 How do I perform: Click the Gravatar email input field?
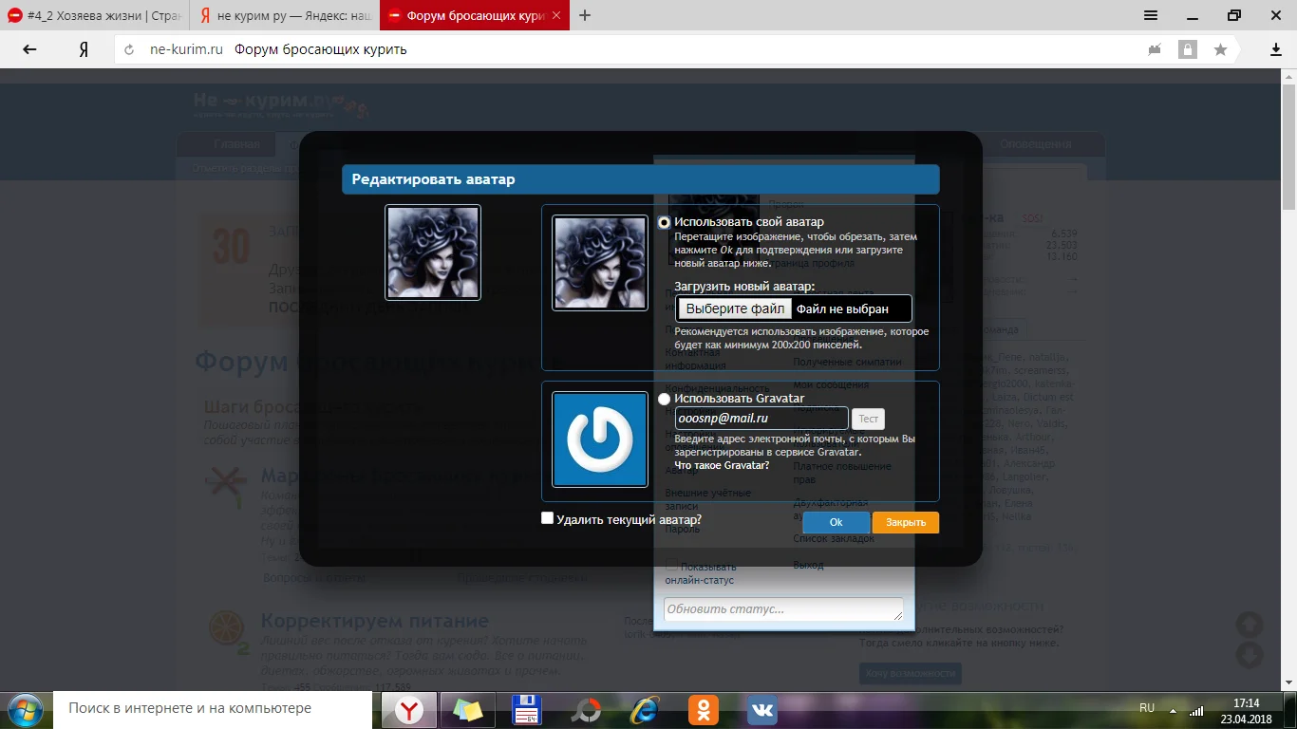(x=761, y=418)
